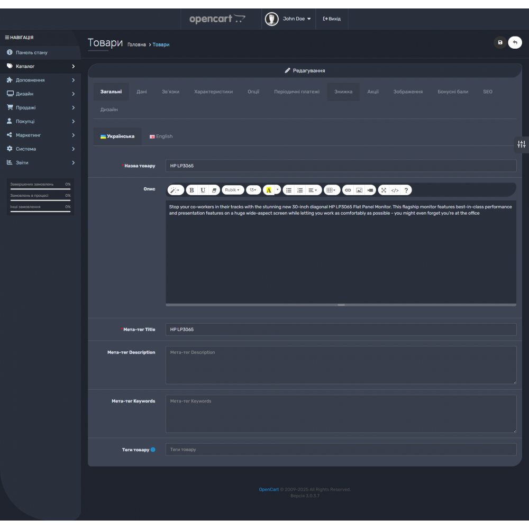529x529 pixels.
Task: Open the font size 13 dropdown
Action: [253, 190]
